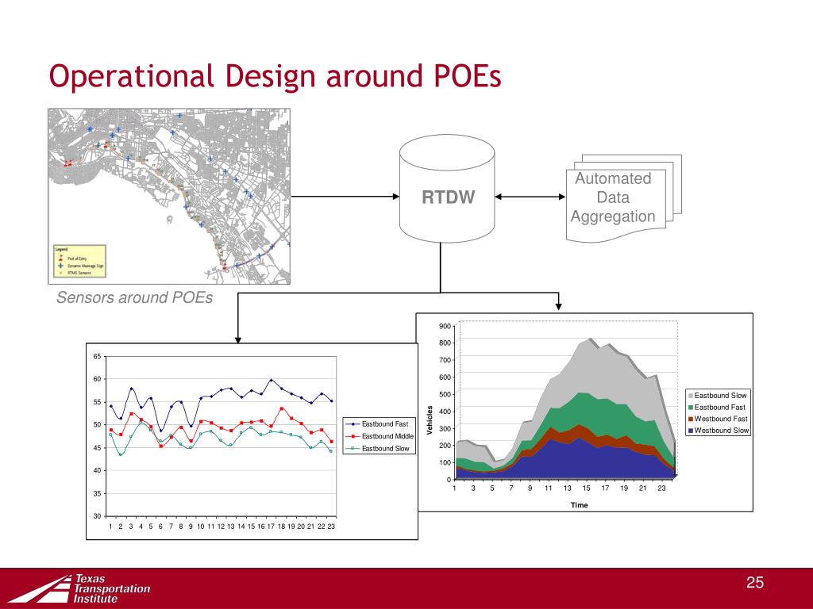Image resolution: width=813 pixels, height=609 pixels.
Task: Click the RTDW database cylinder
Action: coord(447,189)
